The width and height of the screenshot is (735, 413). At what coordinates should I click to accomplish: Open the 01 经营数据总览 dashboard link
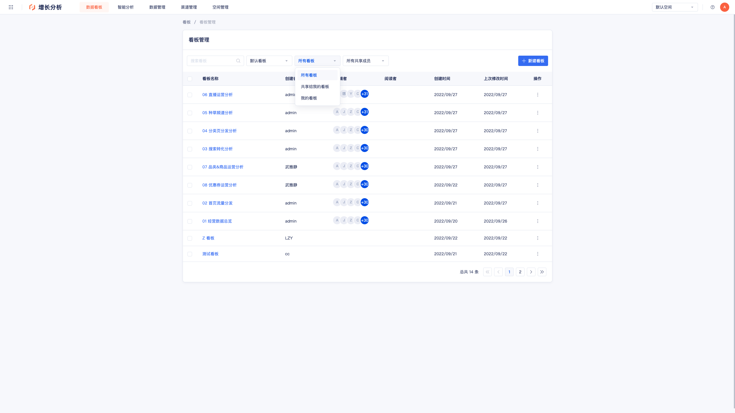tap(217, 221)
